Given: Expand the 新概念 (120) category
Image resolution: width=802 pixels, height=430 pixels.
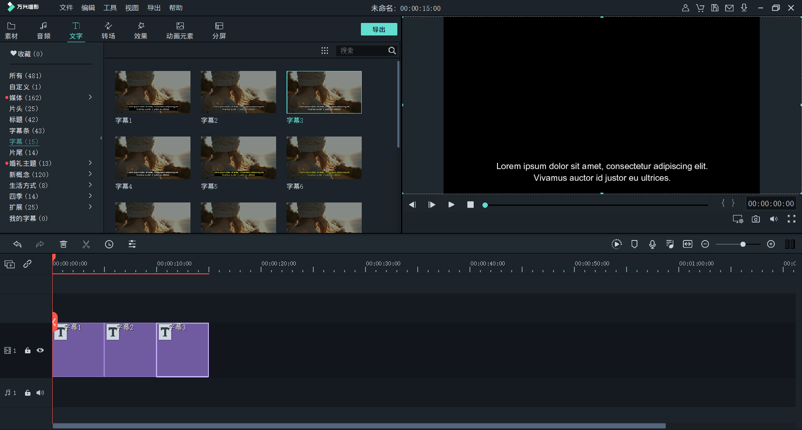Looking at the screenshot, I should [x=90, y=174].
